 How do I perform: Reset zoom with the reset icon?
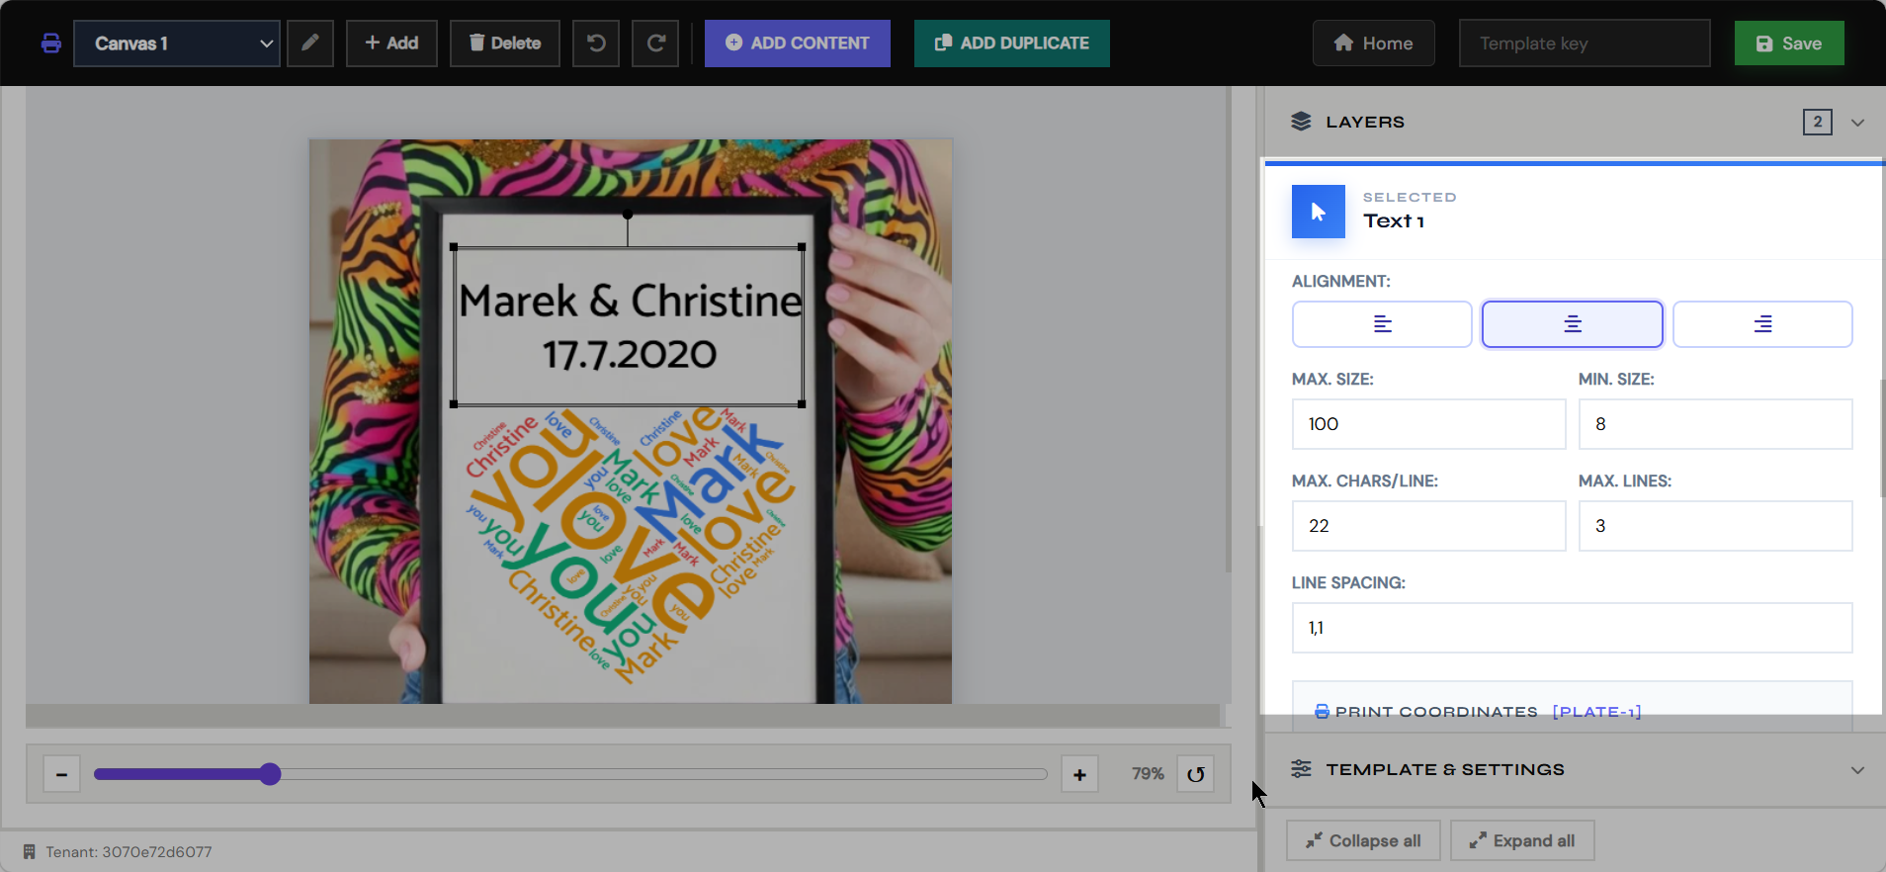click(x=1196, y=774)
